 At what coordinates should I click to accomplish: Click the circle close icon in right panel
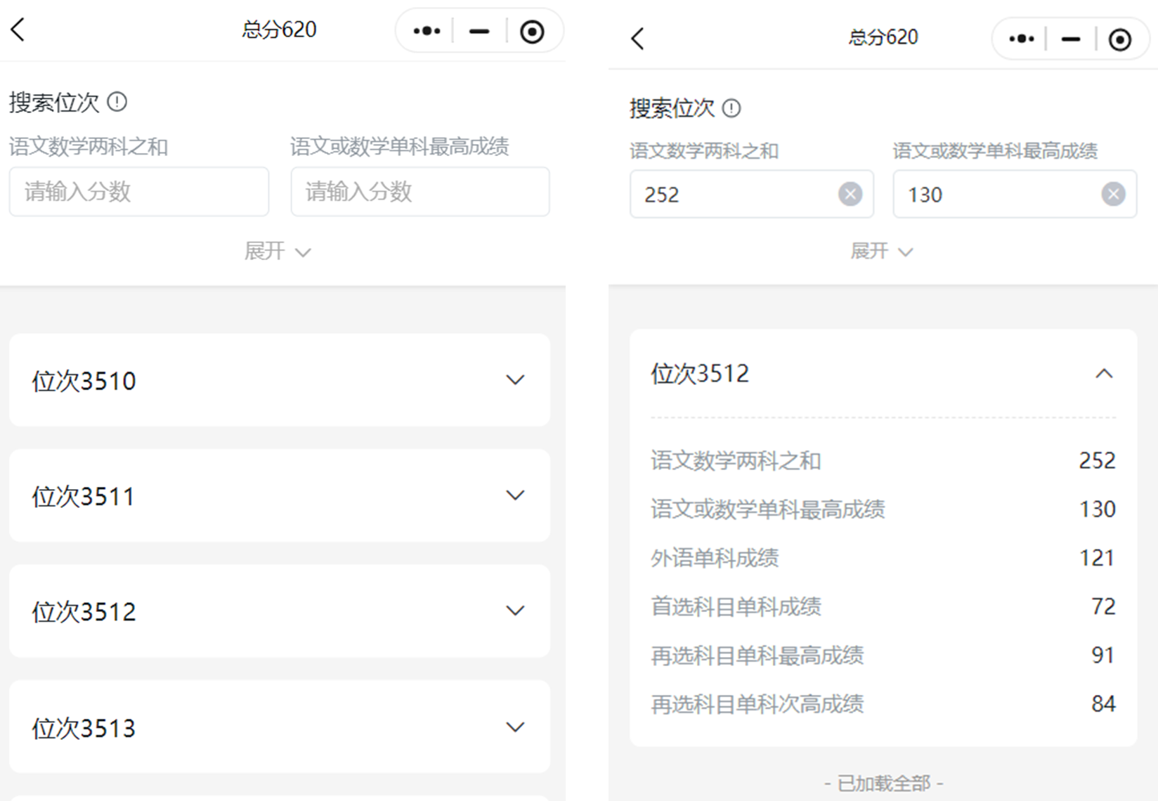click(x=1119, y=40)
